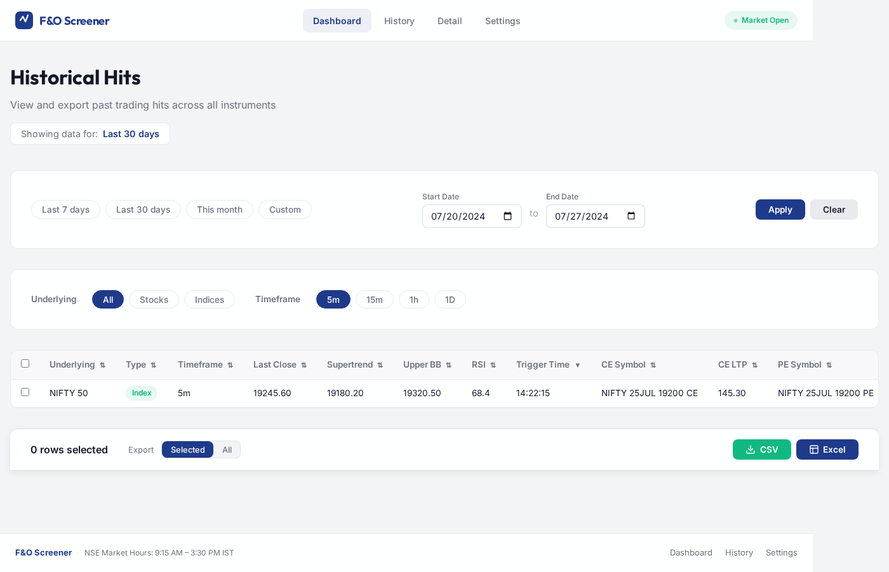
Task: Open Dashboard link in the footer
Action: coord(691,553)
